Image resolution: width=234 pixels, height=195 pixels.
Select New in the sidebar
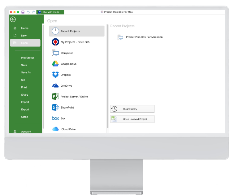[24, 36]
